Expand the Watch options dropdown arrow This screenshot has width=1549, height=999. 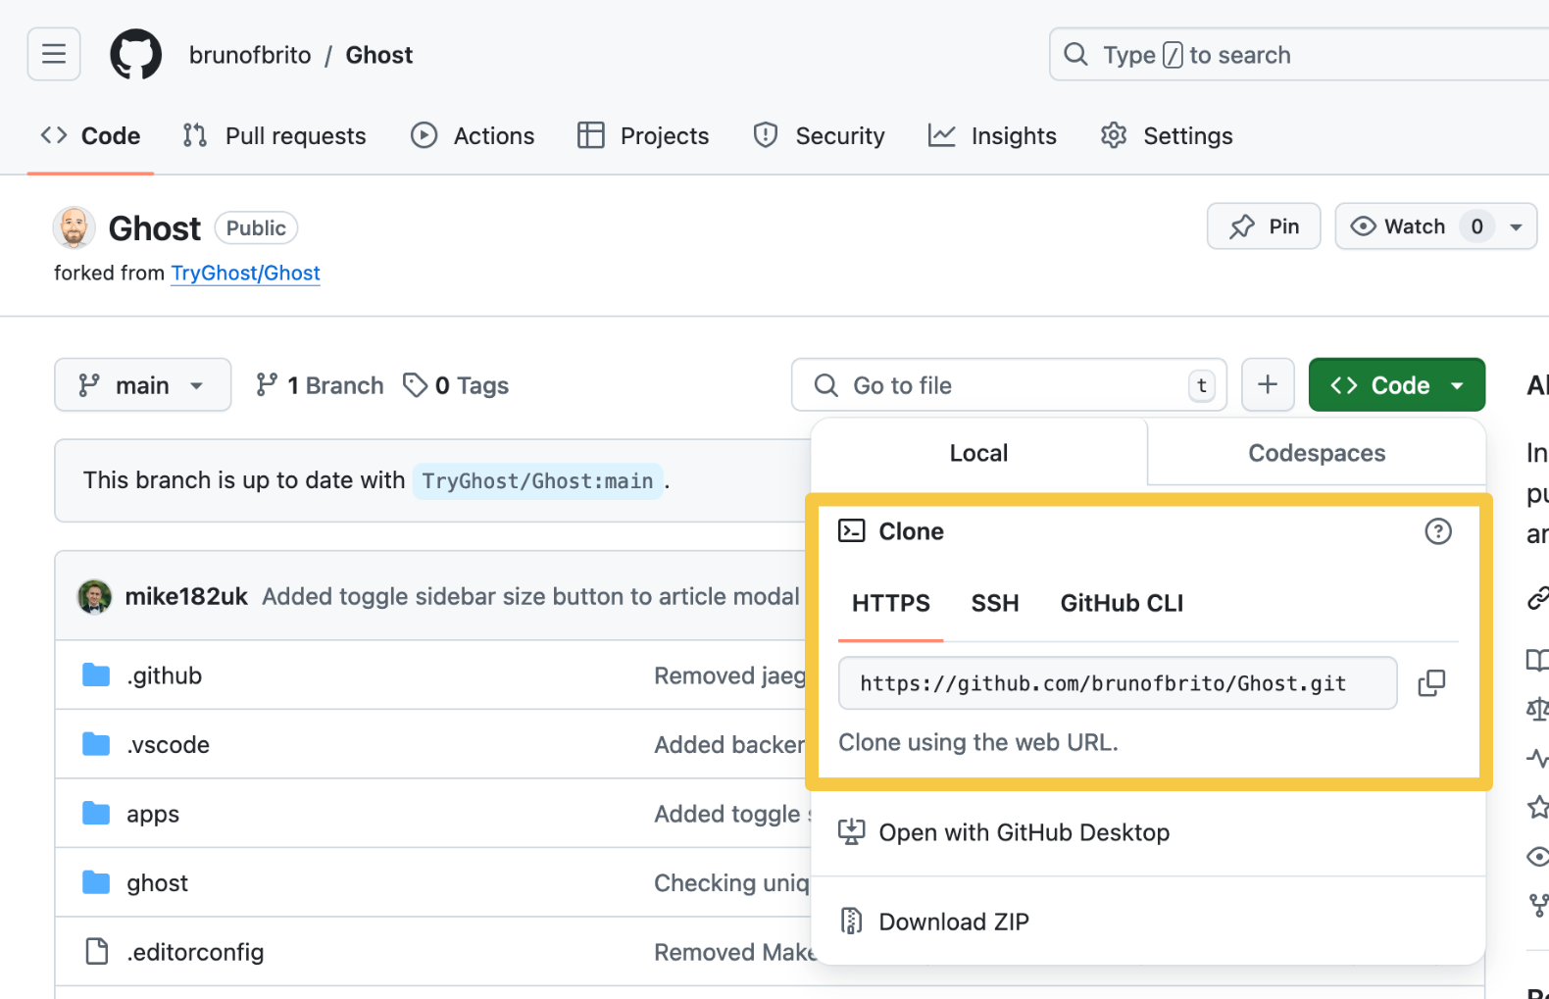point(1516,226)
